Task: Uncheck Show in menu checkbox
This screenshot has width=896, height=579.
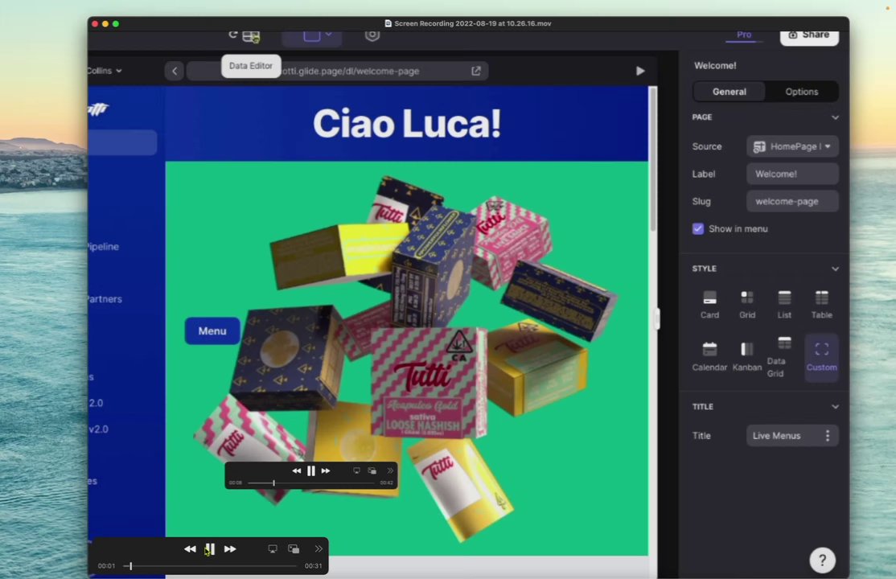Action: pos(697,228)
